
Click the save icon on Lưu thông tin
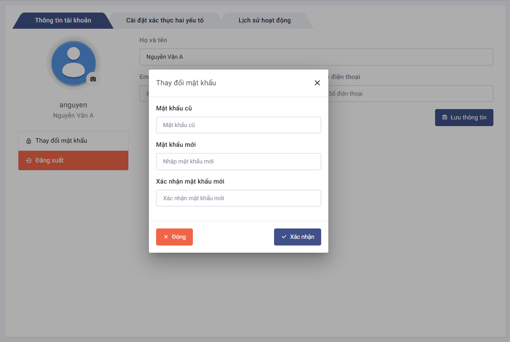click(x=445, y=118)
